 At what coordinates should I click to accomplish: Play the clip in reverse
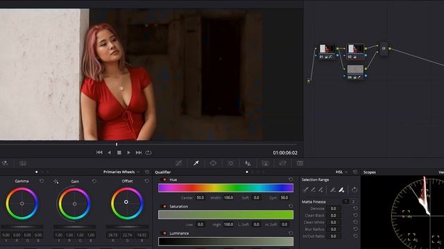click(110, 152)
